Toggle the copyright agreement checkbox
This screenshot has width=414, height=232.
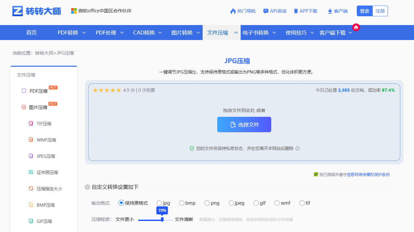click(x=316, y=174)
